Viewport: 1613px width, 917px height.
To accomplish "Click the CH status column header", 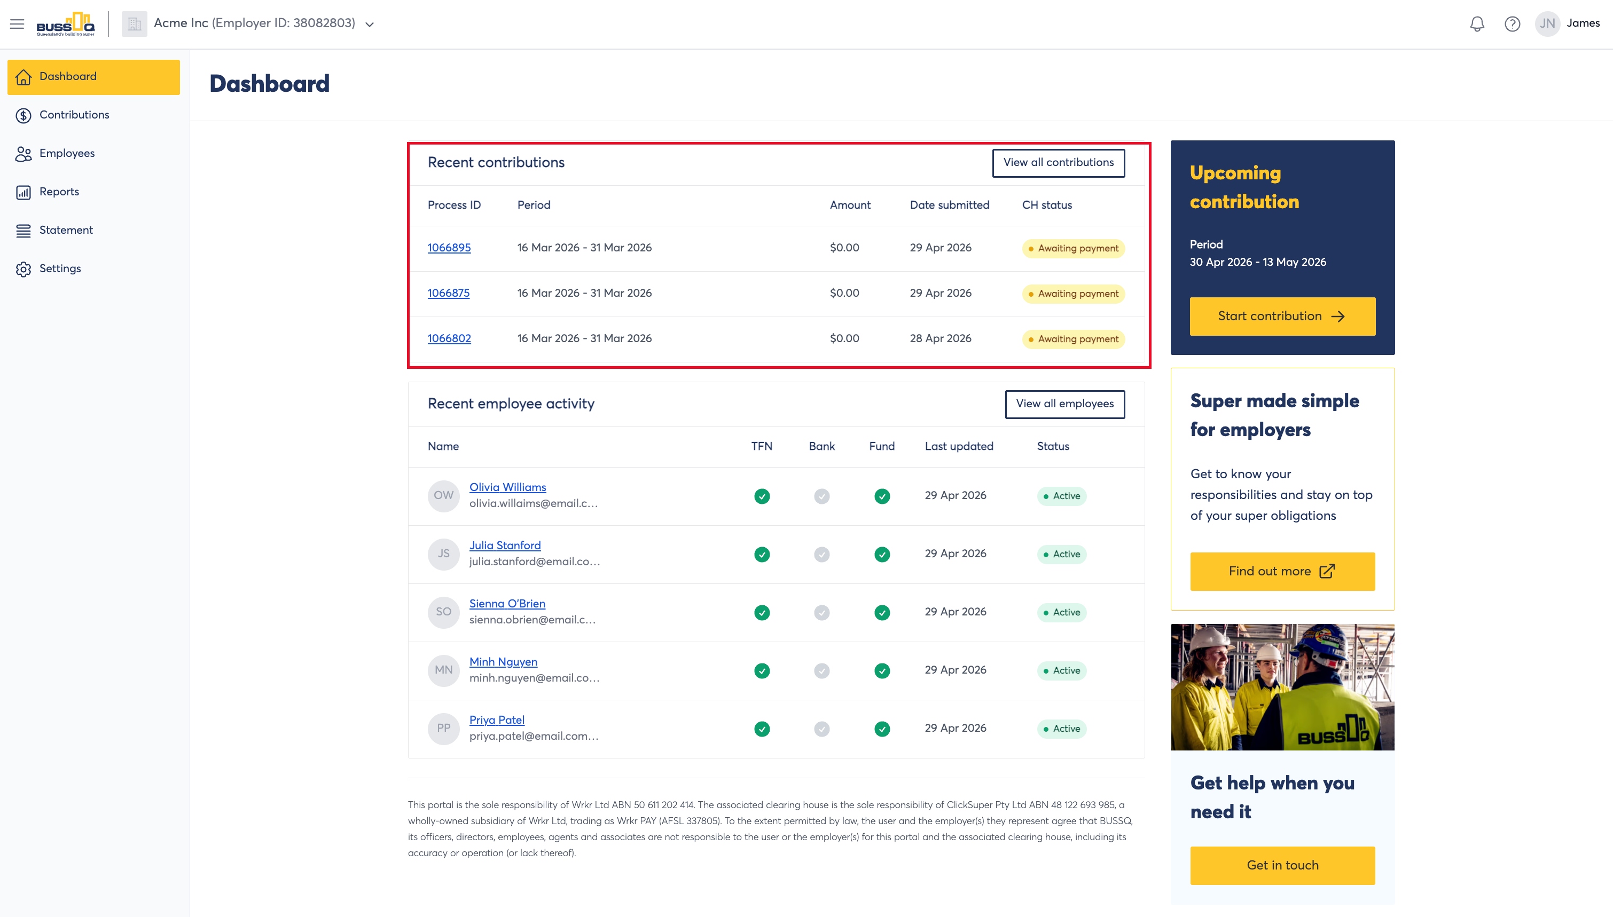I will [1046, 205].
